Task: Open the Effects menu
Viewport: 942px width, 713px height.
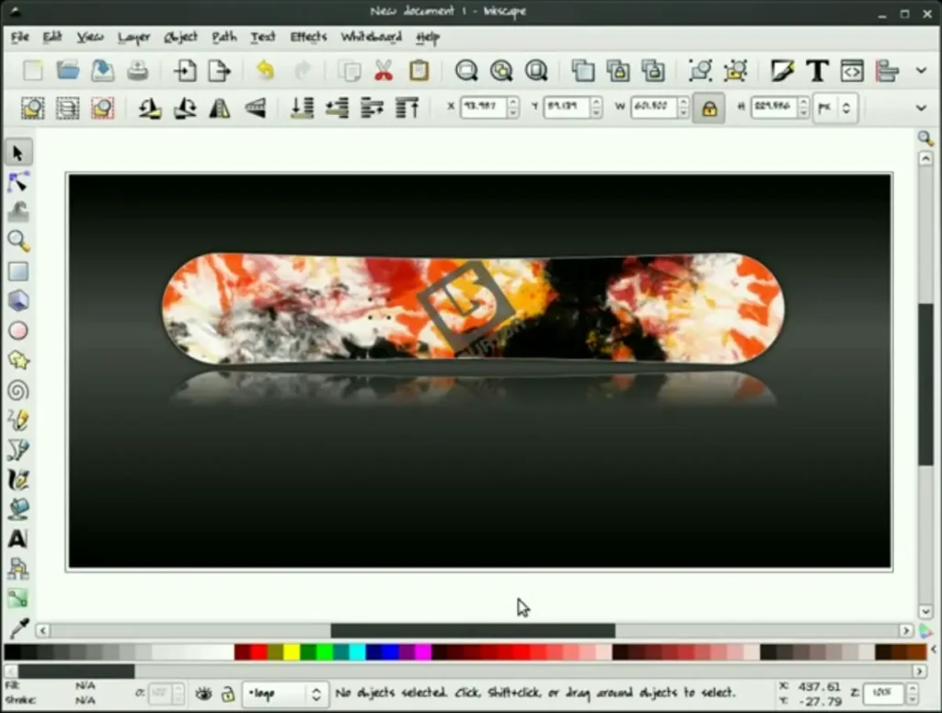Action: 308,37
